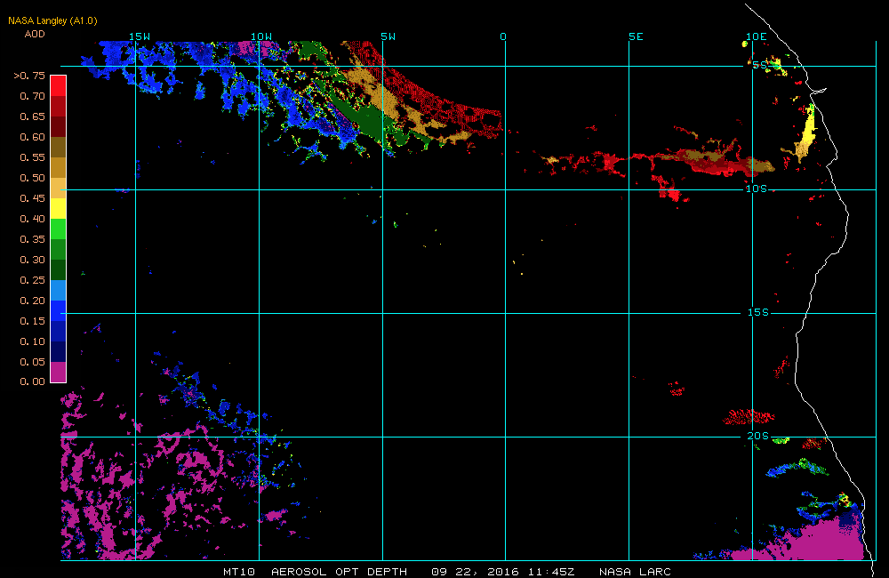Click the NASA LARC caption text
889x578 pixels.
click(635, 572)
